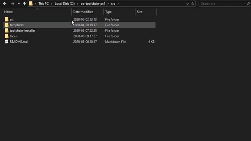Sort by Size column header
251x141 pixels.
pyautogui.click(x=140, y=12)
